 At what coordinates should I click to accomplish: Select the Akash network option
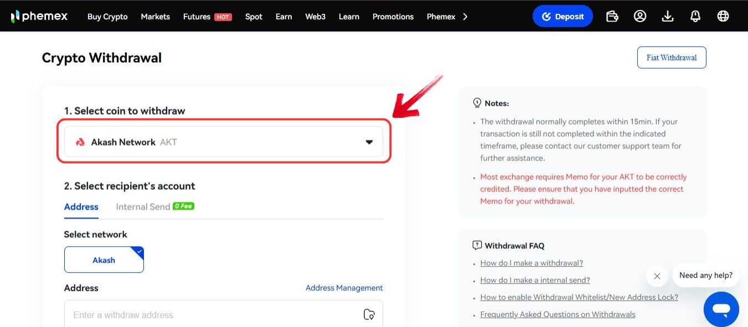coord(104,259)
